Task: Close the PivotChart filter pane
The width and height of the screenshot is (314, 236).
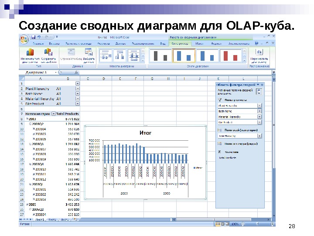Action: point(262,85)
